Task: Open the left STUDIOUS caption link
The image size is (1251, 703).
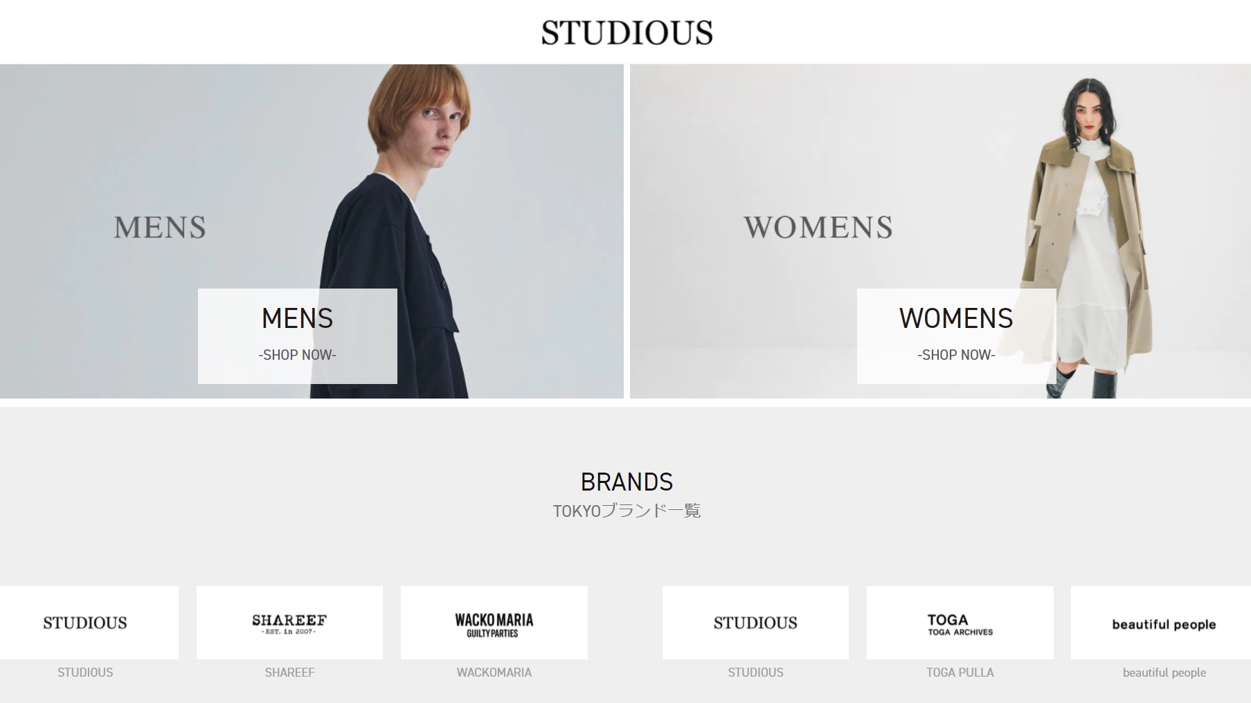Action: (85, 673)
